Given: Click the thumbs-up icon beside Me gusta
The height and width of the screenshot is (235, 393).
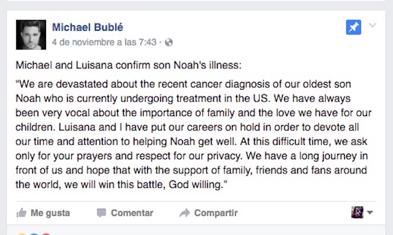Looking at the screenshot, I should coord(22,213).
